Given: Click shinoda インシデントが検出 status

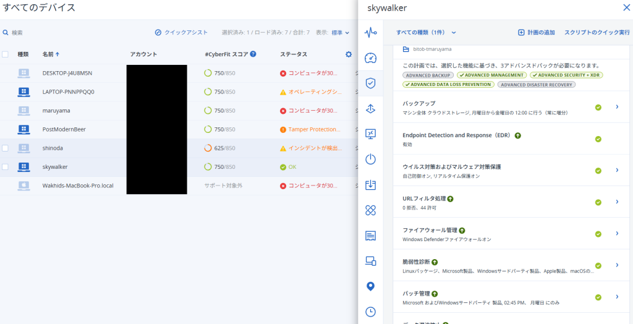Looking at the screenshot, I should pyautogui.click(x=311, y=148).
